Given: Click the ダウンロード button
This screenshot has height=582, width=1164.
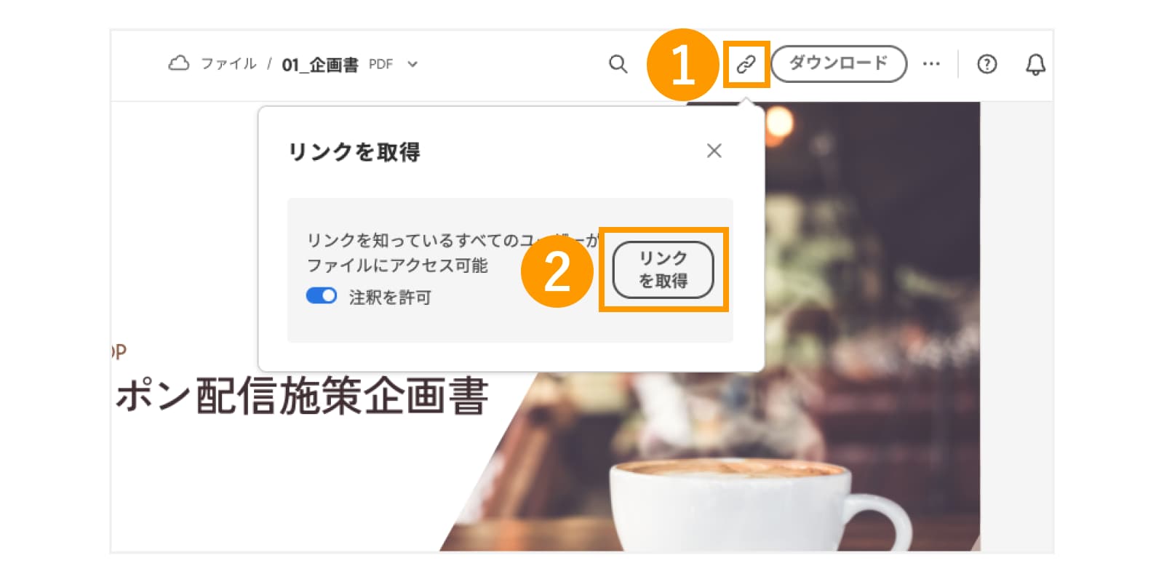Looking at the screenshot, I should [839, 64].
